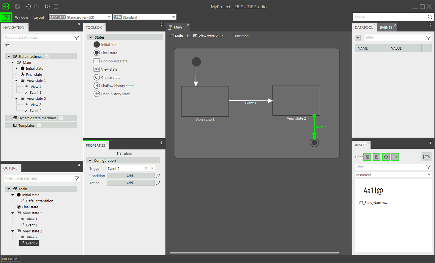Switch to the Datapool tab

364,27
